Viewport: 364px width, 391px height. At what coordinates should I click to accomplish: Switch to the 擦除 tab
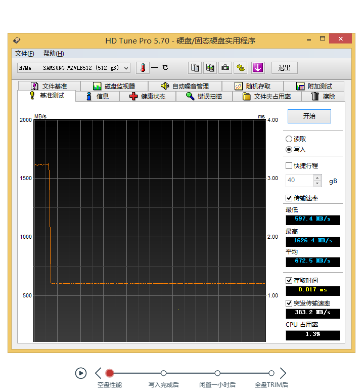click(x=323, y=96)
